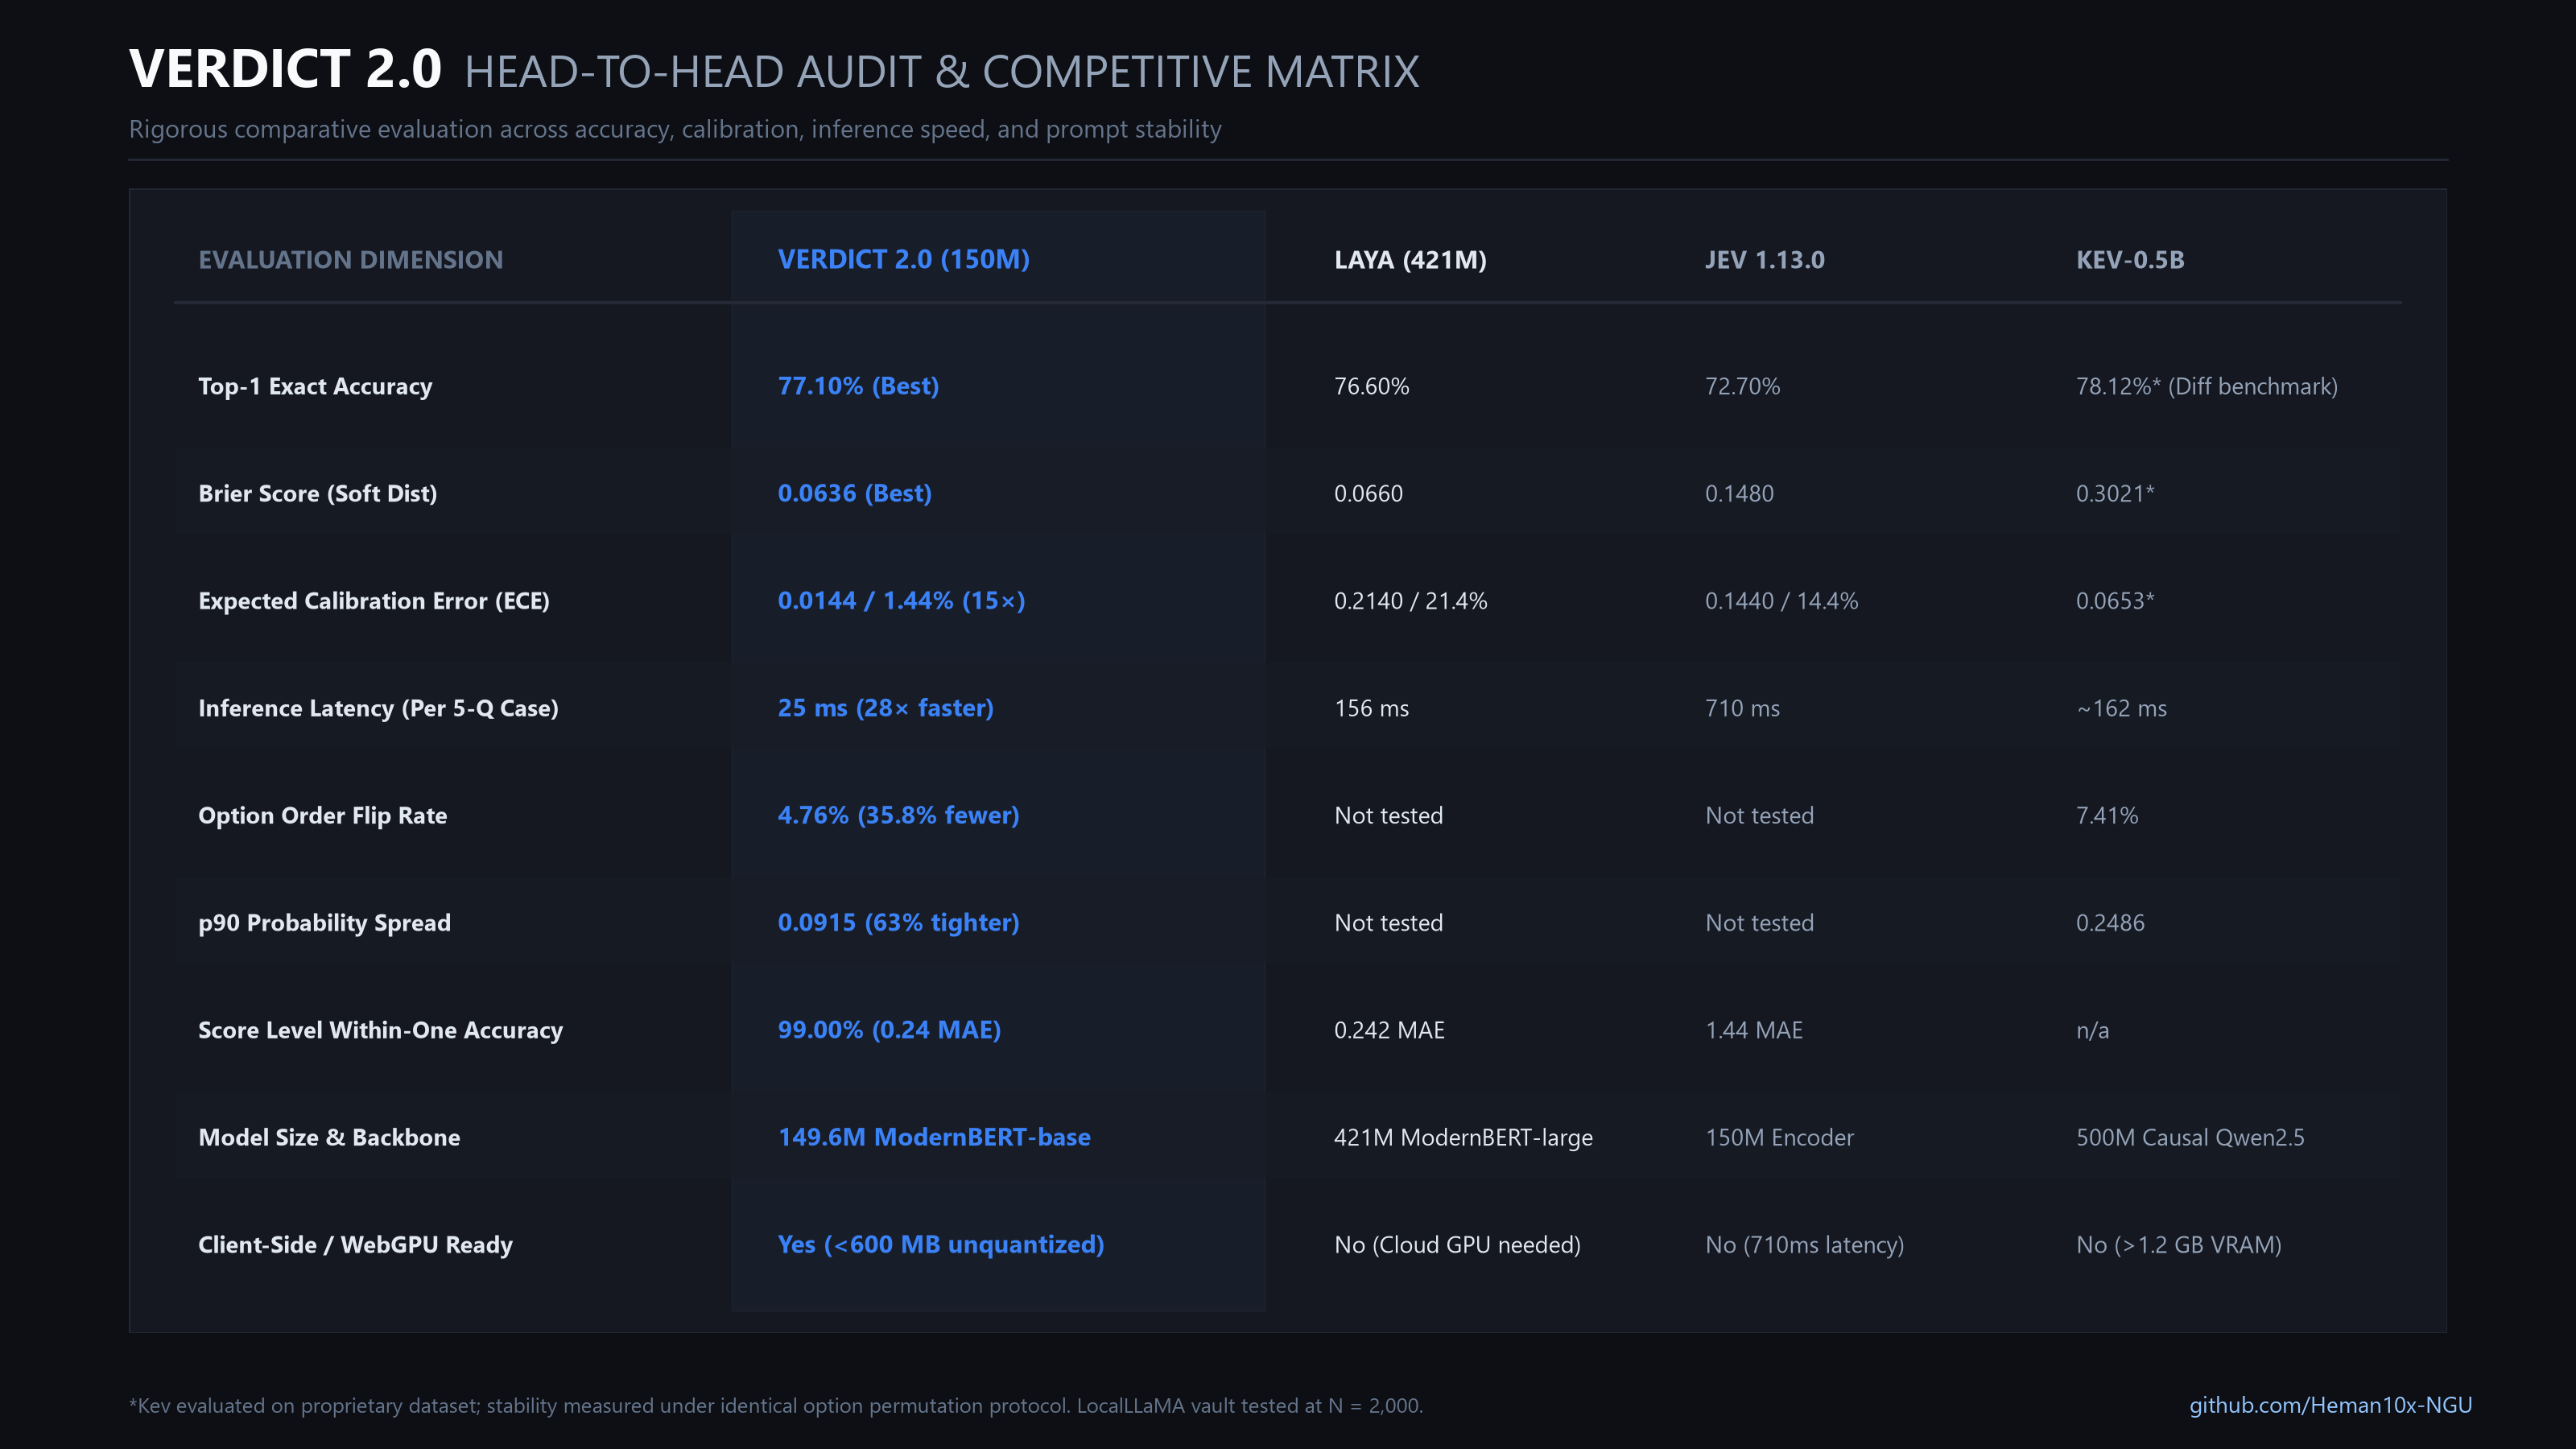Click the JEV 1.13.0 column header
The image size is (2576, 1449).
pos(1764,260)
